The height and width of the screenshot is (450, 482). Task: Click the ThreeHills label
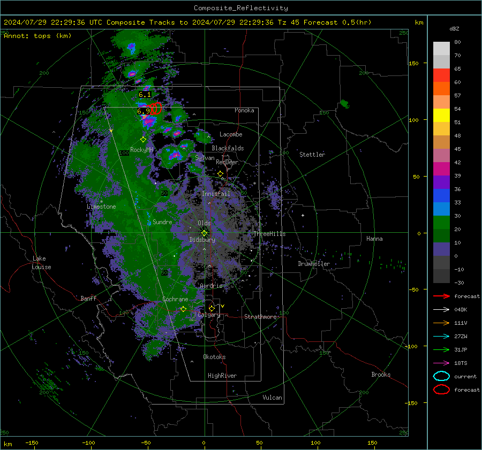tap(269, 234)
